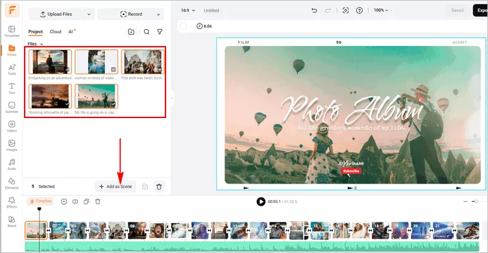The height and width of the screenshot is (253, 488).
Task: Open the Brand sidebar panel
Action: (x=12, y=221)
